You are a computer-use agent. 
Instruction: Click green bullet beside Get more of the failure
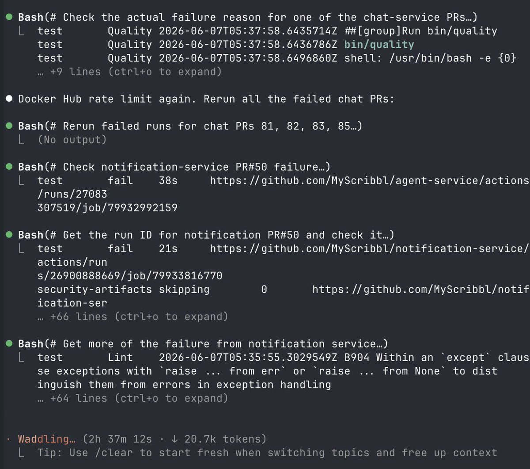coord(9,343)
